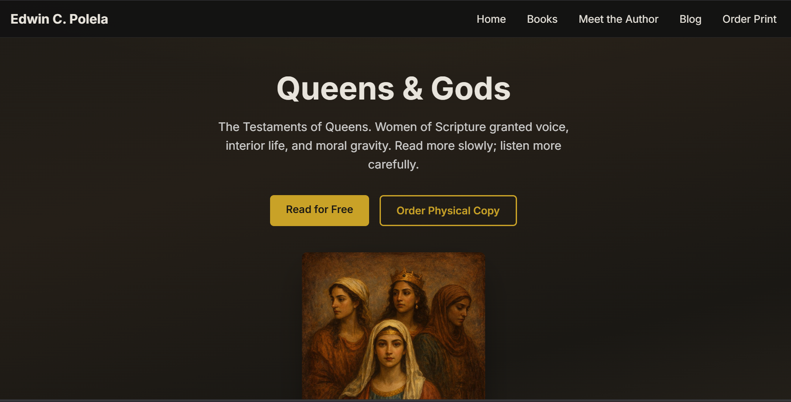Browse all titles through the Books link

coord(542,19)
